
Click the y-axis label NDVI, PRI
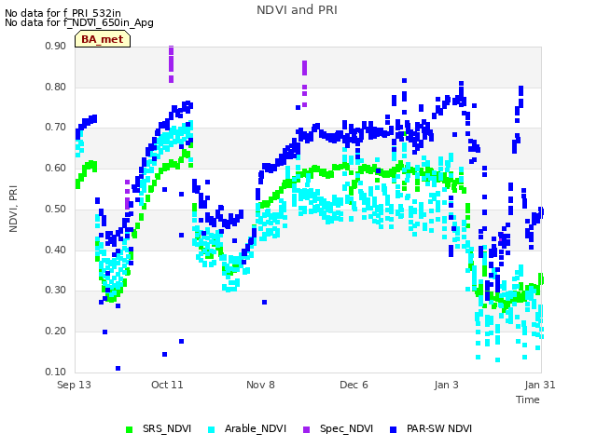13,209
